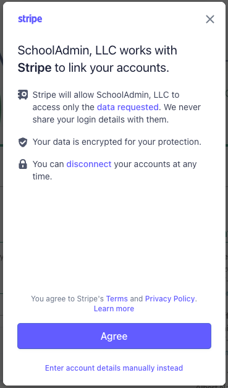Image resolution: width=228 pixels, height=388 pixels.
Task: Follow the "disconnect" link
Action: [89, 164]
